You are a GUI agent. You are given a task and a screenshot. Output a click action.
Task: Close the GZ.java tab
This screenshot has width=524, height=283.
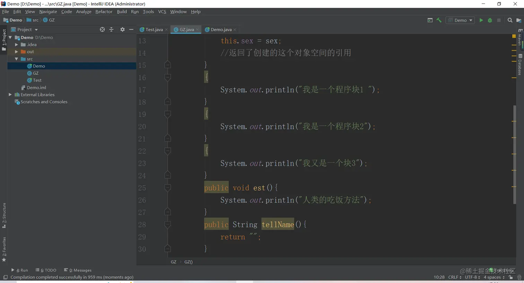pos(198,30)
